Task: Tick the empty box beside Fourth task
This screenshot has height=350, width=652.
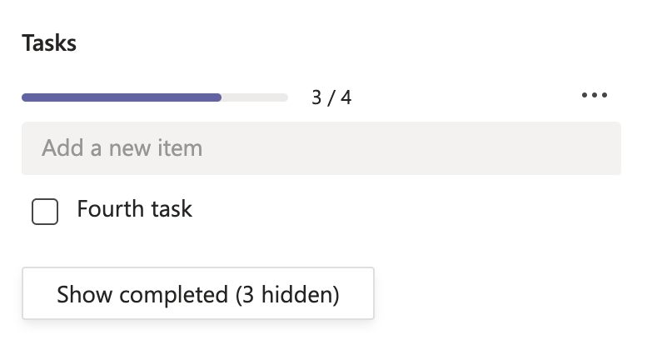Action: [45, 212]
